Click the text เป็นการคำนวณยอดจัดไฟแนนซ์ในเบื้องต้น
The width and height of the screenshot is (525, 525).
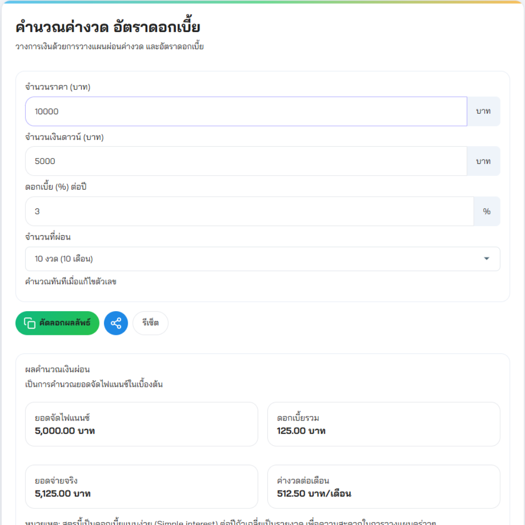(94, 384)
